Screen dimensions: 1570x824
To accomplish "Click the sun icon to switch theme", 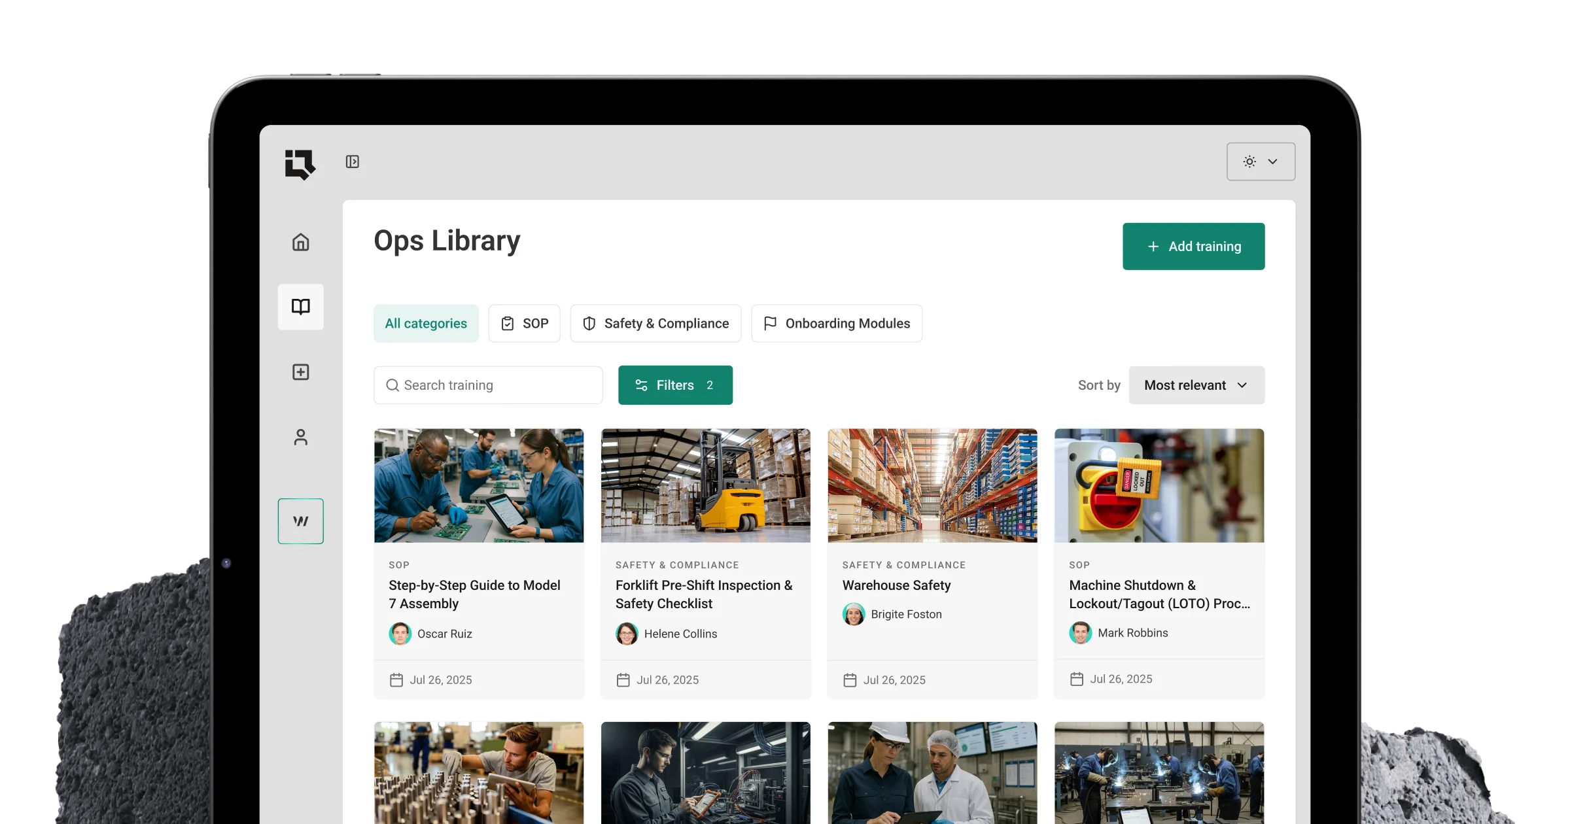I will 1249,162.
